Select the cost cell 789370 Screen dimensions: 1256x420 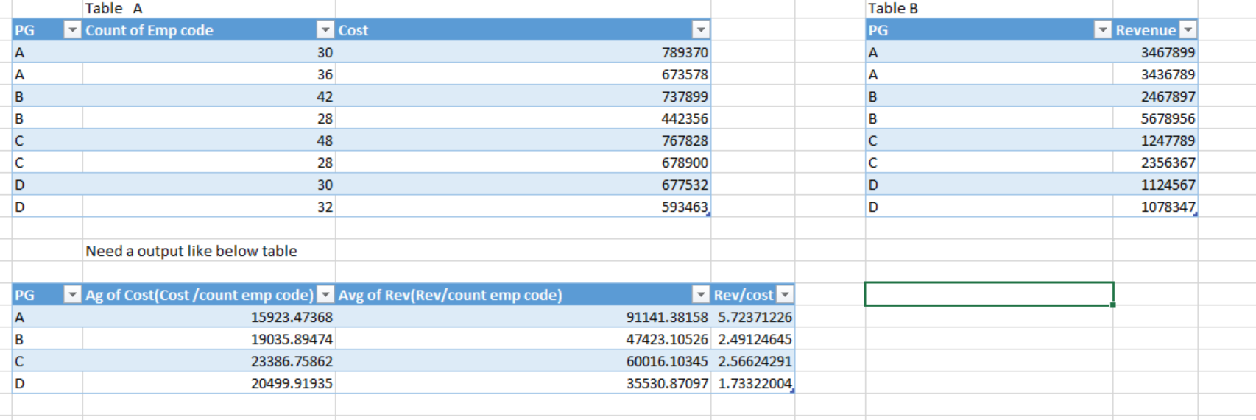[523, 52]
